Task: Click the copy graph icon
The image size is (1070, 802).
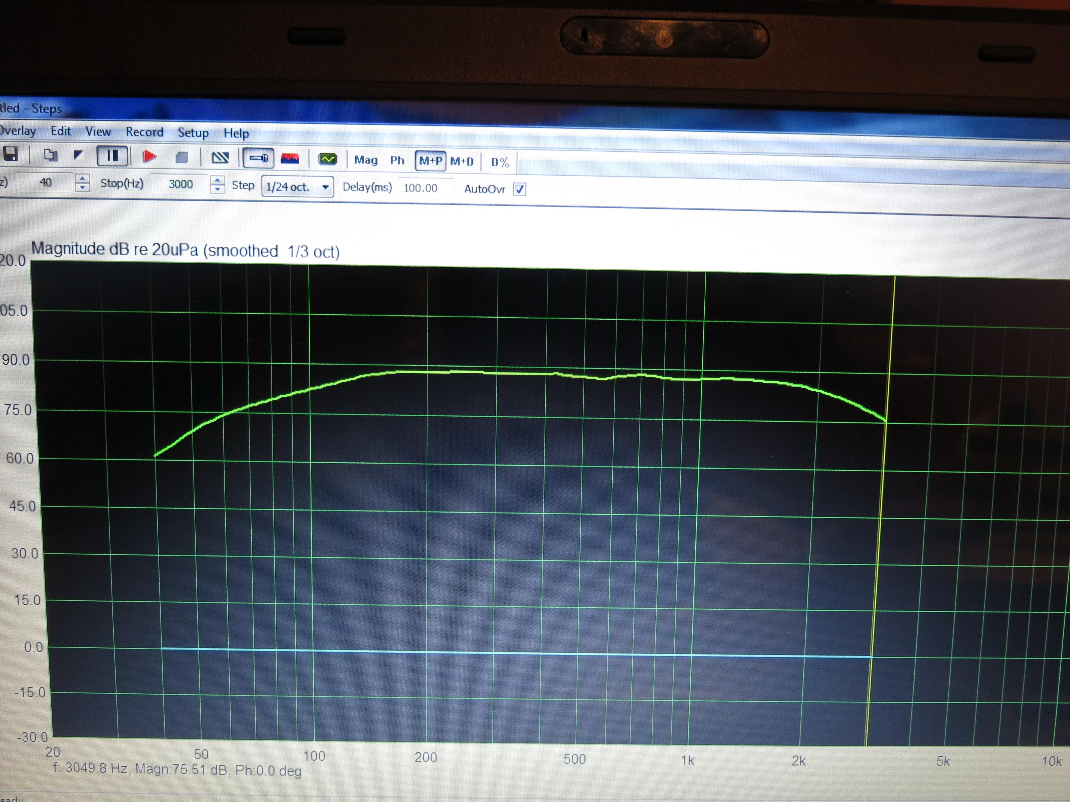Action: tap(50, 155)
